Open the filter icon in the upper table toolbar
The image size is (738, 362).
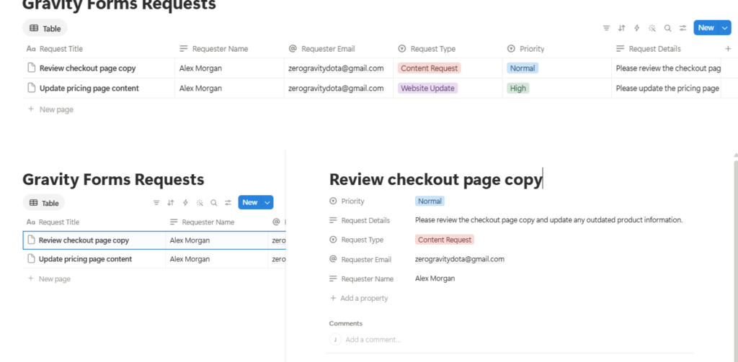(606, 28)
